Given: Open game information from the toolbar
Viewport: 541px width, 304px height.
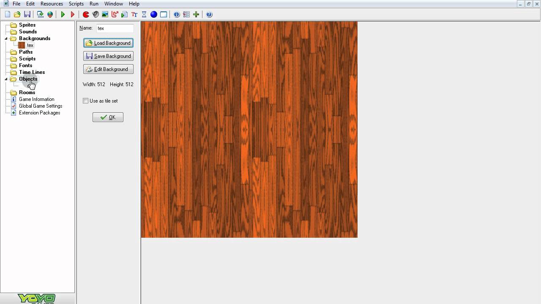Looking at the screenshot, I should click(177, 14).
